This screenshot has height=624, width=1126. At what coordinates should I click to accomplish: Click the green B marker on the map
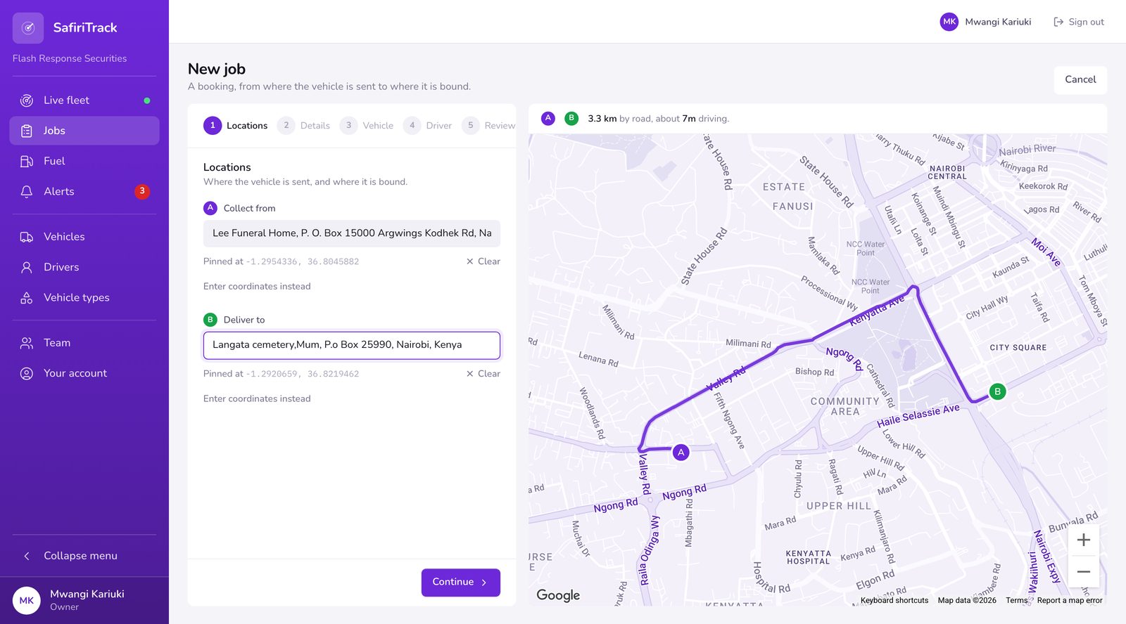pyautogui.click(x=997, y=391)
